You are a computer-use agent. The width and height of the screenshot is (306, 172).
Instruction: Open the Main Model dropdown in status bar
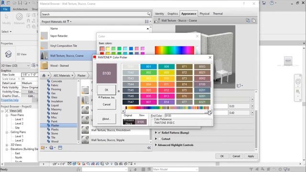(175, 169)
